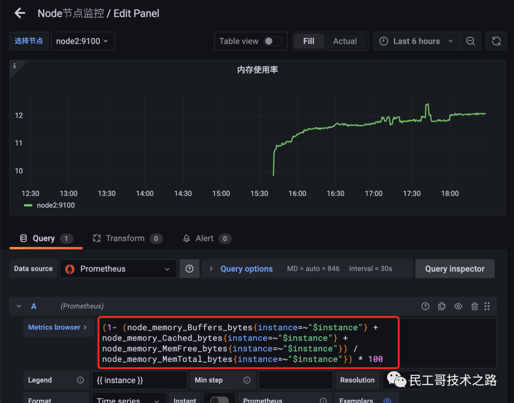Click the Legend format input field
Image resolution: width=514 pixels, height=403 pixels.
[x=139, y=380]
